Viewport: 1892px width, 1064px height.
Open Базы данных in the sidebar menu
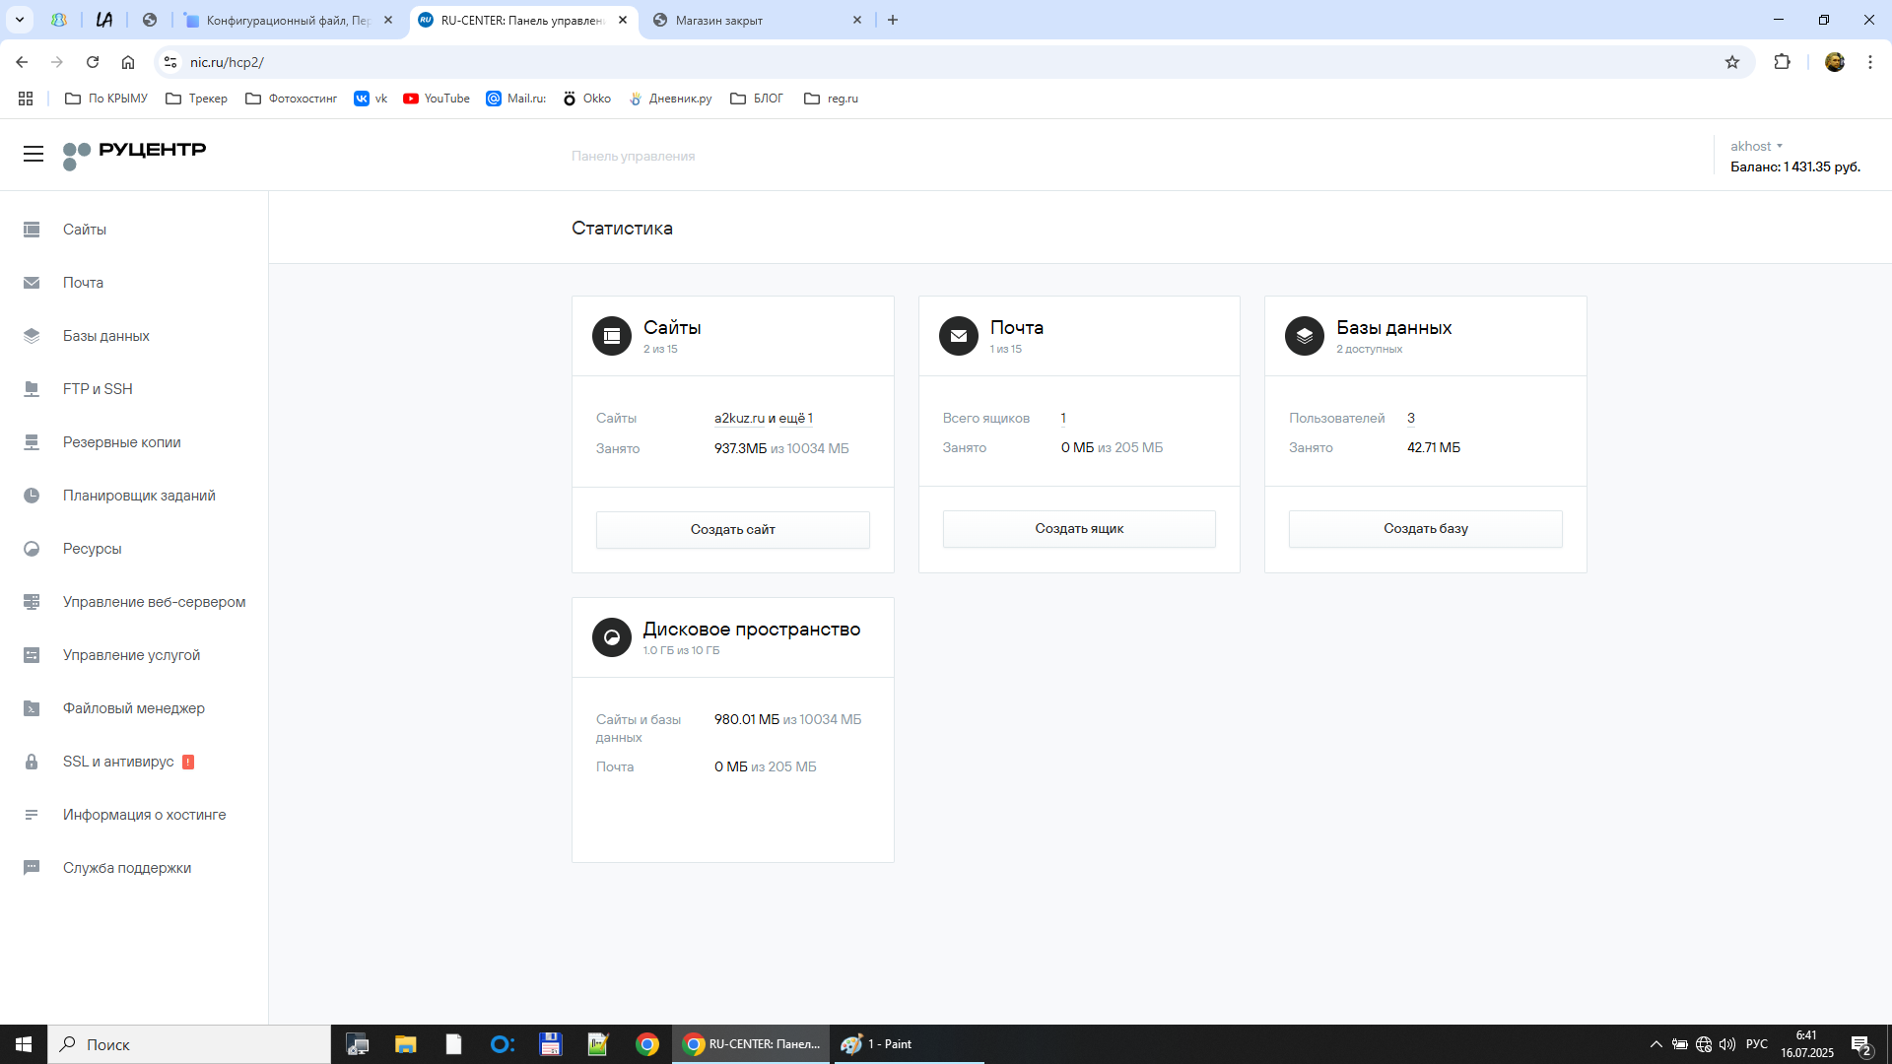pyautogui.click(x=106, y=336)
